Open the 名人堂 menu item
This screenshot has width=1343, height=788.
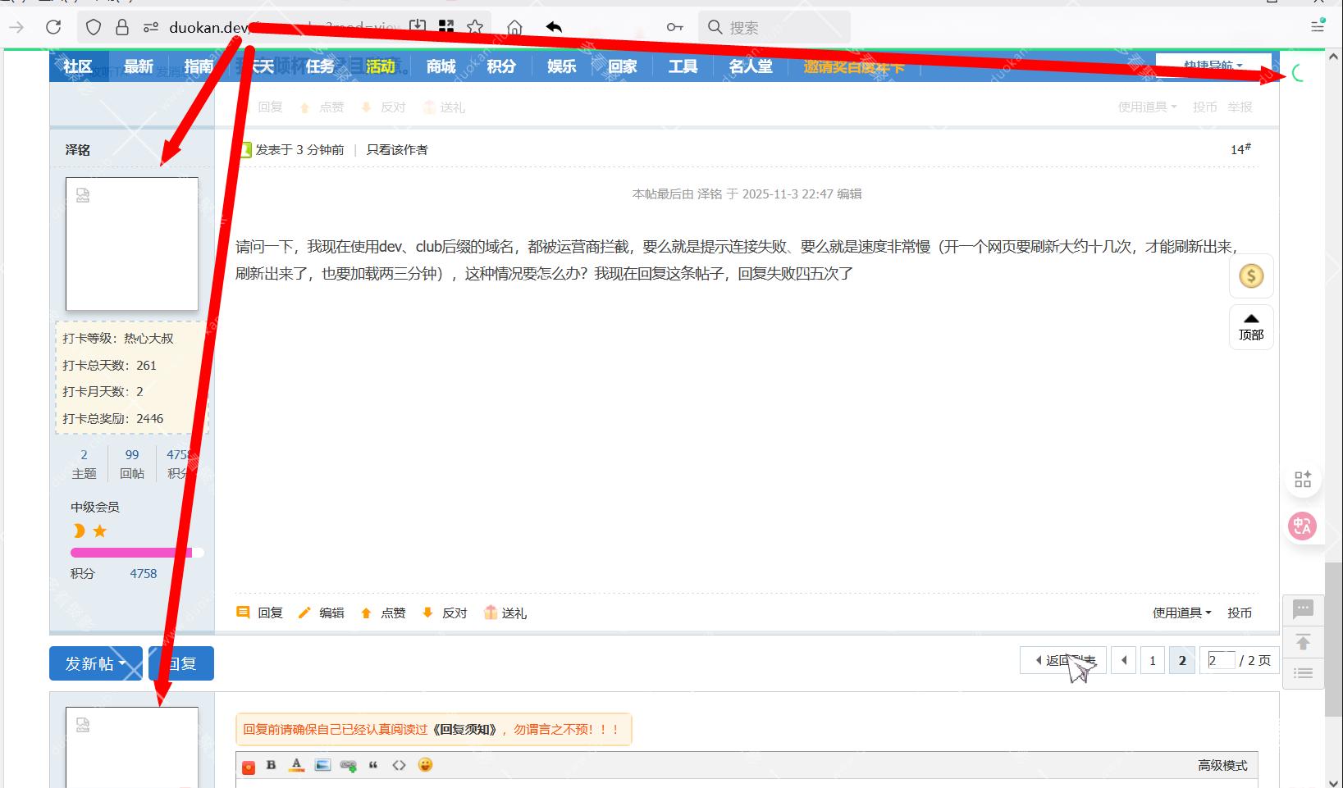pyautogui.click(x=750, y=66)
